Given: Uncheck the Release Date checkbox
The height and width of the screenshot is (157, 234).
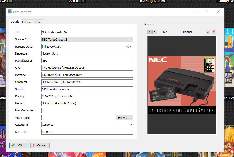Looking at the screenshot, I should coord(44,47).
